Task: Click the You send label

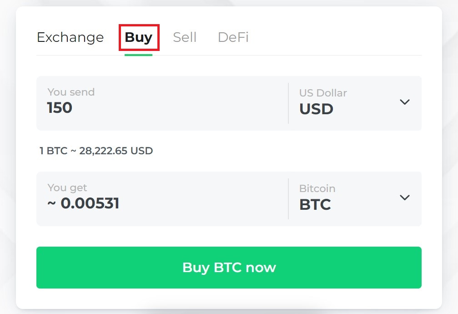Action: point(71,92)
